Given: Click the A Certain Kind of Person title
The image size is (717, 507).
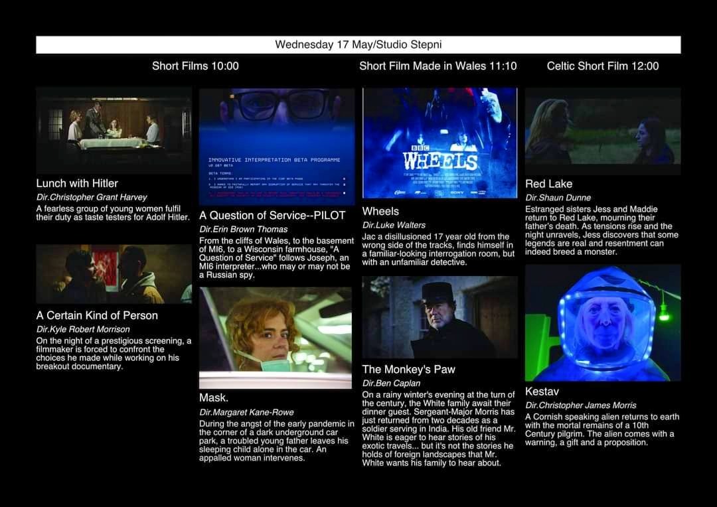Looking at the screenshot, I should 97,315.
